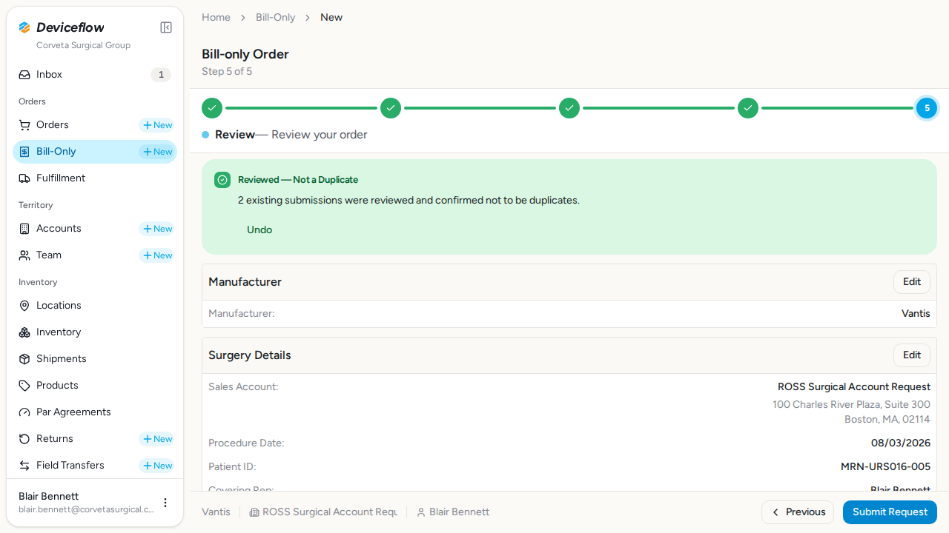The height and width of the screenshot is (533, 949).
Task: Open Blair Bennett user options menu
Action: 165,503
